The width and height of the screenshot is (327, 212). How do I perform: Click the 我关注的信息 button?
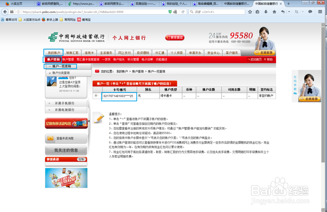[x=66, y=150]
